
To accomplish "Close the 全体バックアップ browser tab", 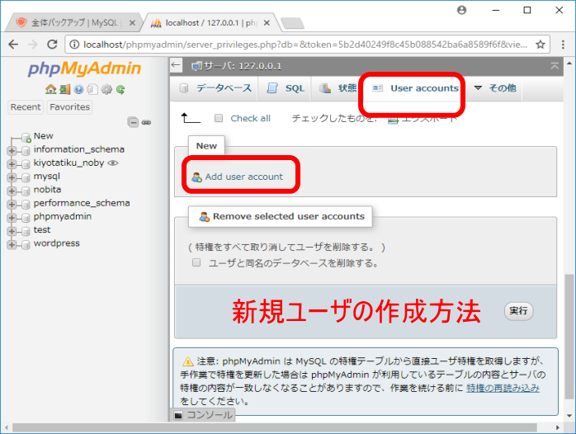I will click(132, 23).
